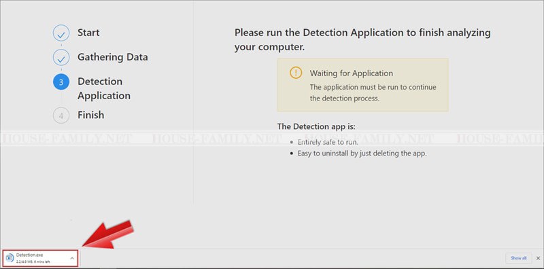
Task: Click the 'Please run the Detection Application' heading
Action: (362, 39)
